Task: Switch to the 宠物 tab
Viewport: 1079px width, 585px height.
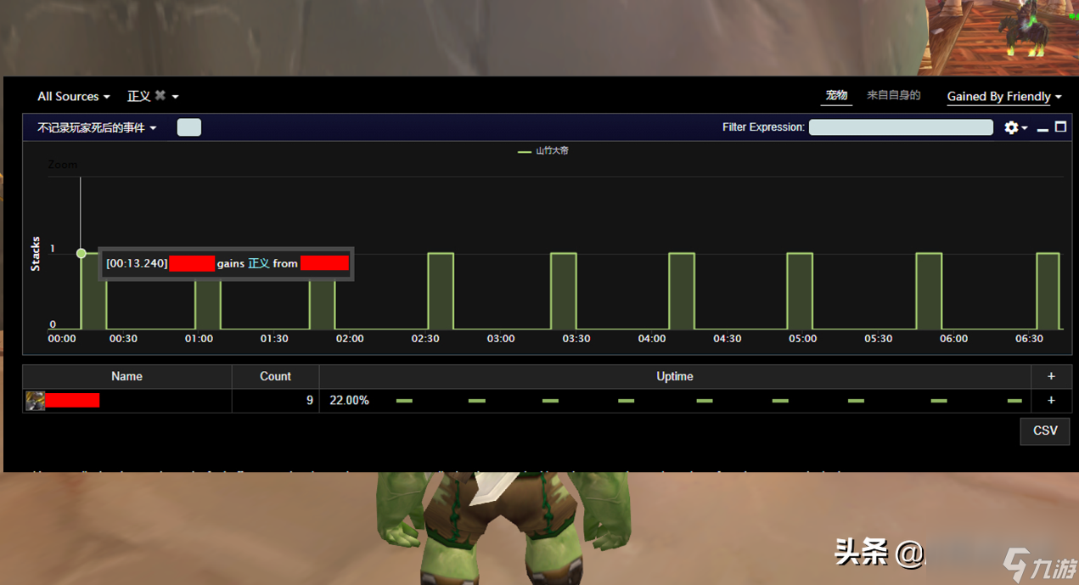Action: [x=836, y=95]
